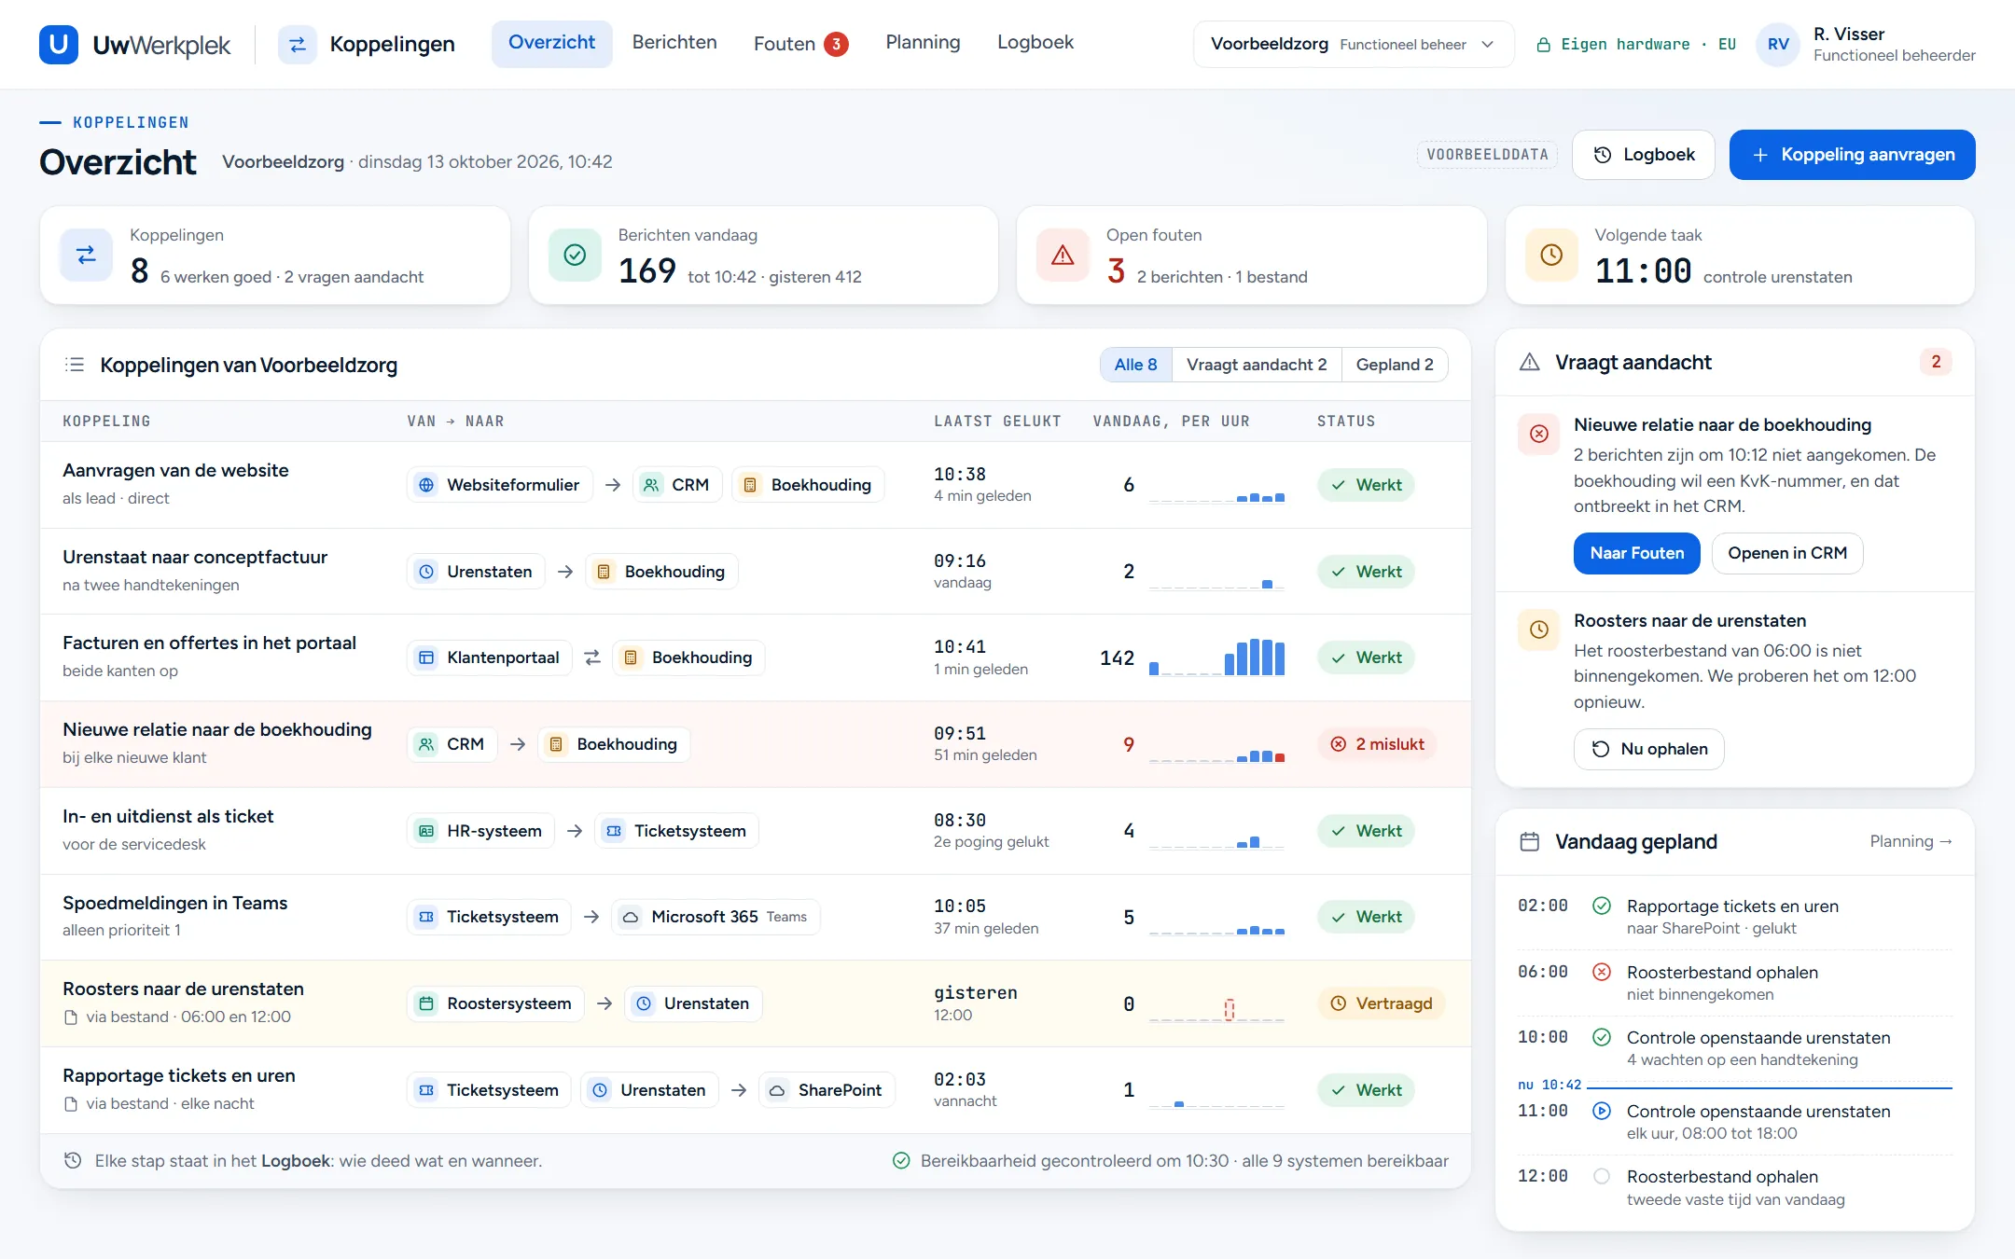Image resolution: width=2015 pixels, height=1259 pixels.
Task: Click the Logboek button with history icon
Action: (1643, 155)
